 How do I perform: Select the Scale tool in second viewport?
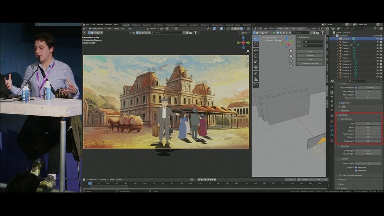click(x=256, y=62)
